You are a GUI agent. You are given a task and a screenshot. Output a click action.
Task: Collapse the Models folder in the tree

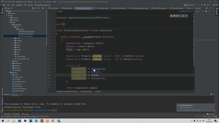[9, 72]
